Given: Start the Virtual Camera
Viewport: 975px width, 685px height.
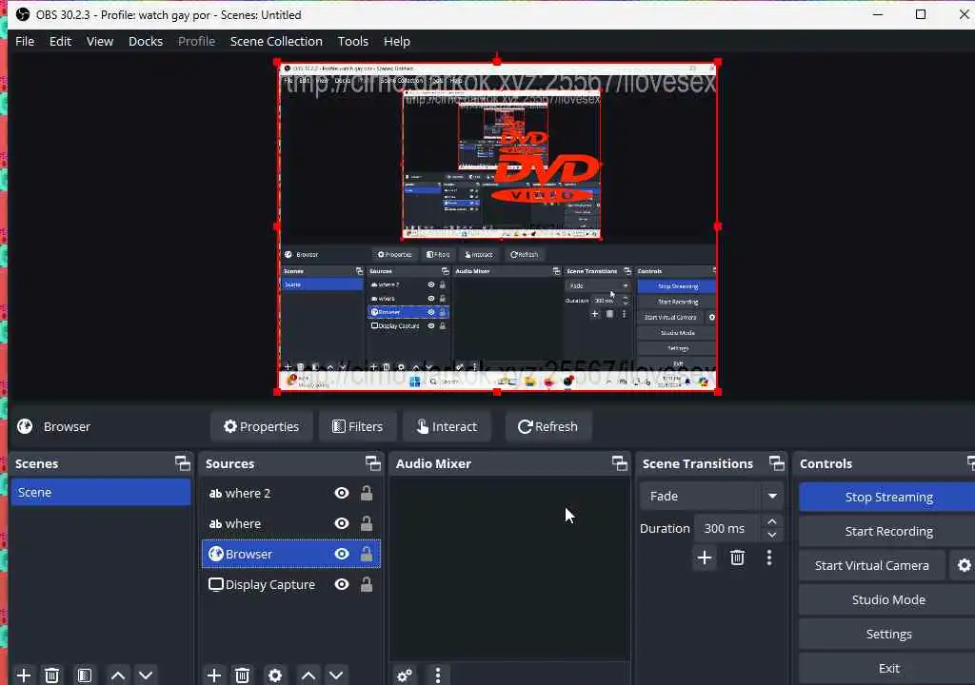Looking at the screenshot, I should pyautogui.click(x=872, y=566).
